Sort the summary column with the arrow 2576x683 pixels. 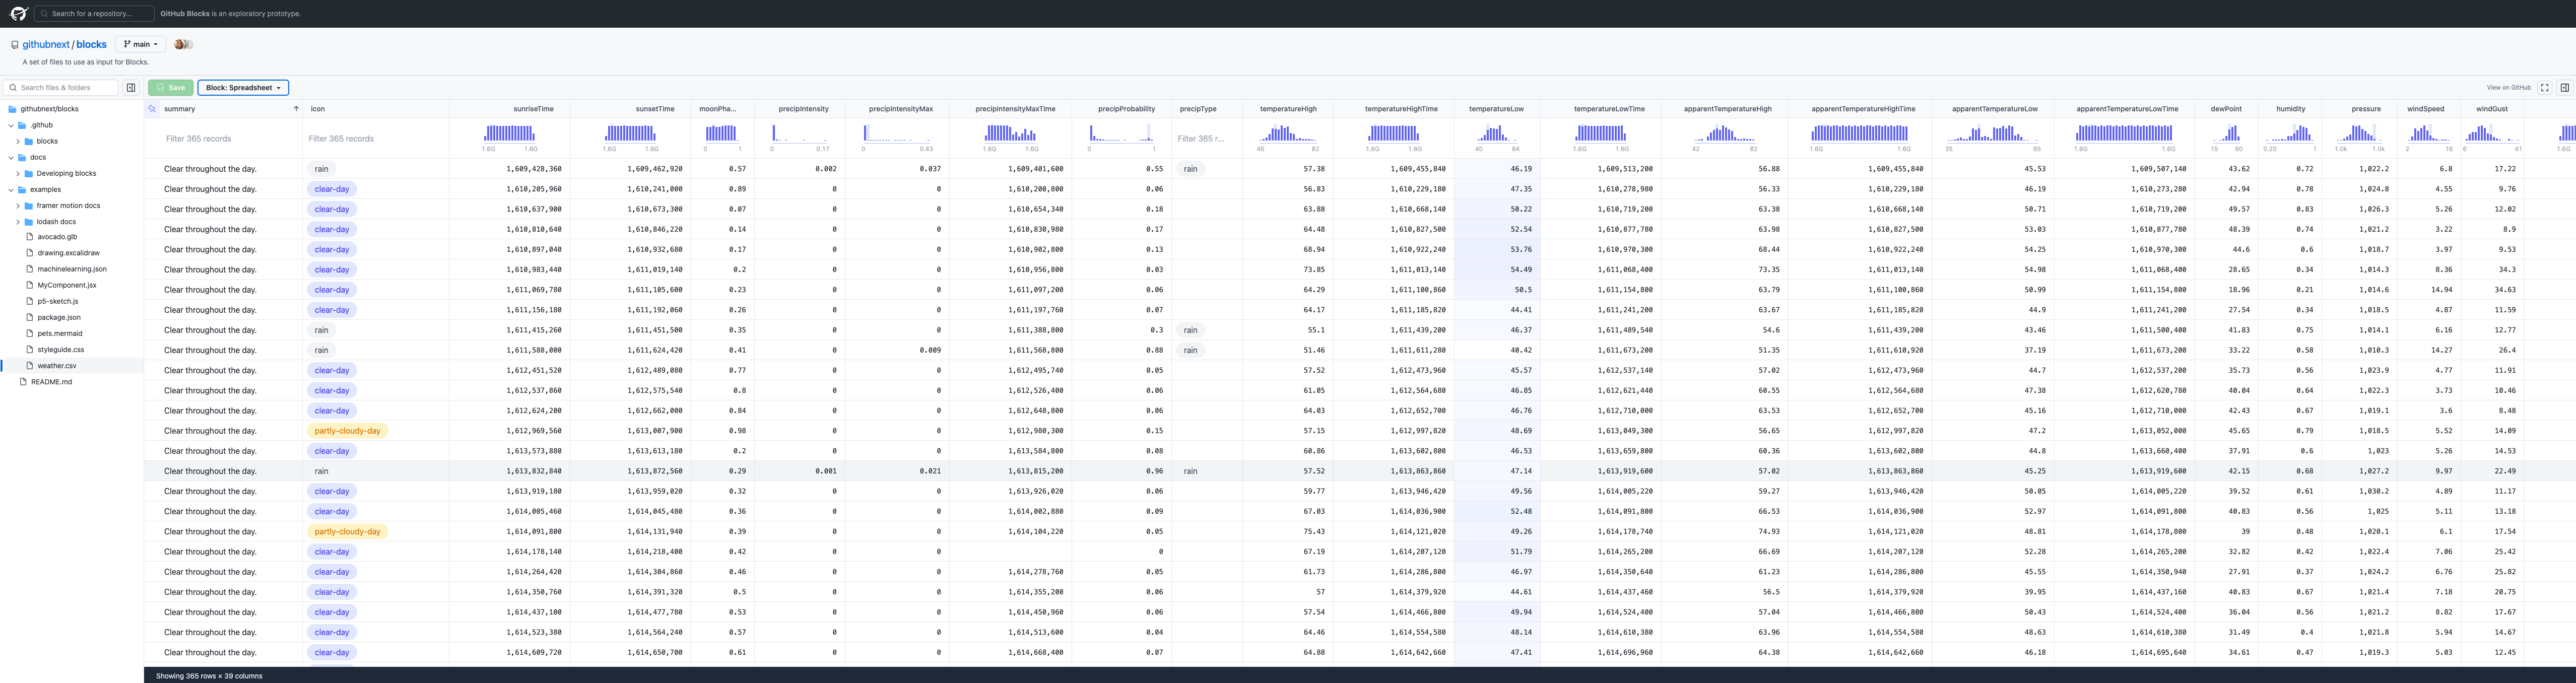(297, 109)
